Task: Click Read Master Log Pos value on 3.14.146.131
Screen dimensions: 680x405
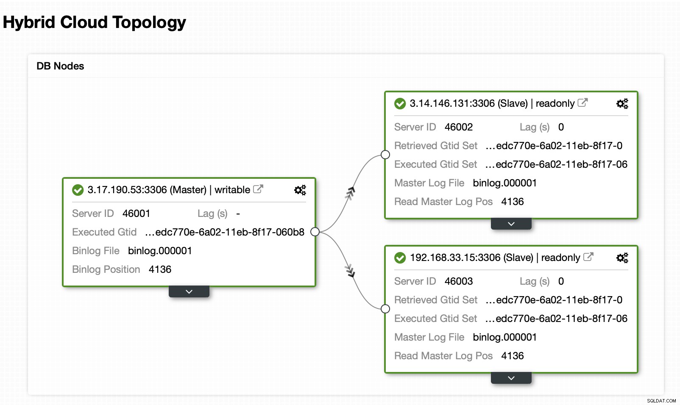Action: point(513,202)
